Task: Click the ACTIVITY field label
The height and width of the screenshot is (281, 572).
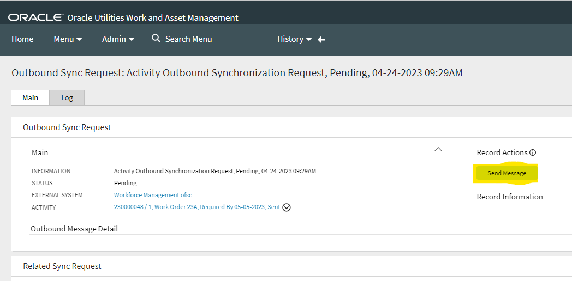Action: [44, 207]
